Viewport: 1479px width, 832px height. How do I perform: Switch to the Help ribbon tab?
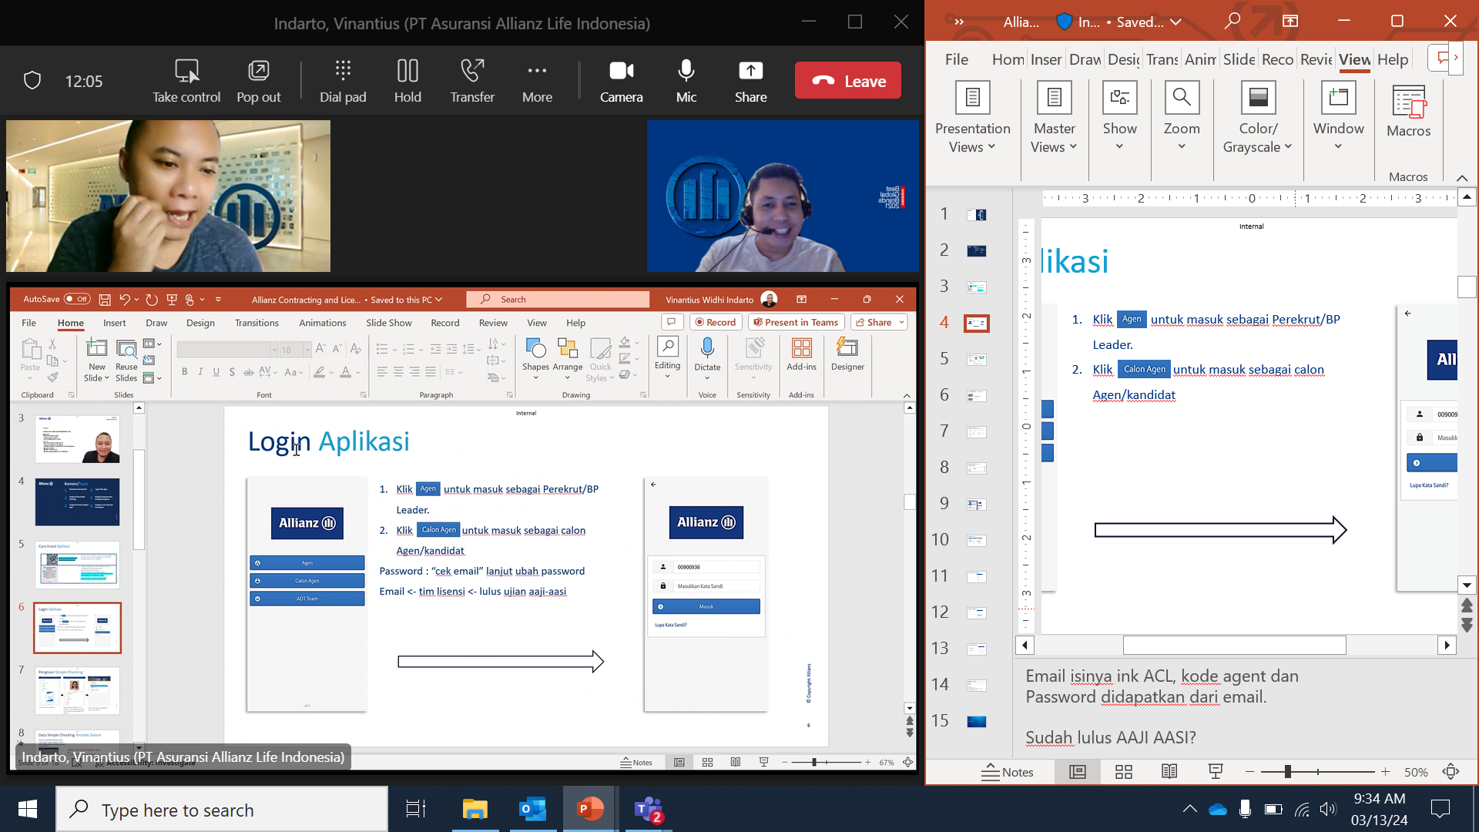(1392, 59)
